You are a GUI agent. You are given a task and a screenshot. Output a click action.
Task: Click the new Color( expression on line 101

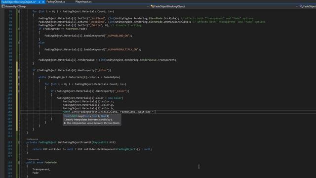116,98
